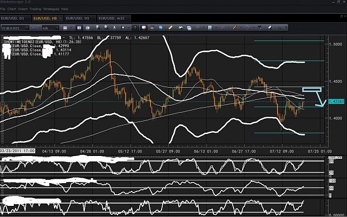Click the eye visibility icon in toolbar
The height and width of the screenshot is (217, 347).
click(x=152, y=28)
